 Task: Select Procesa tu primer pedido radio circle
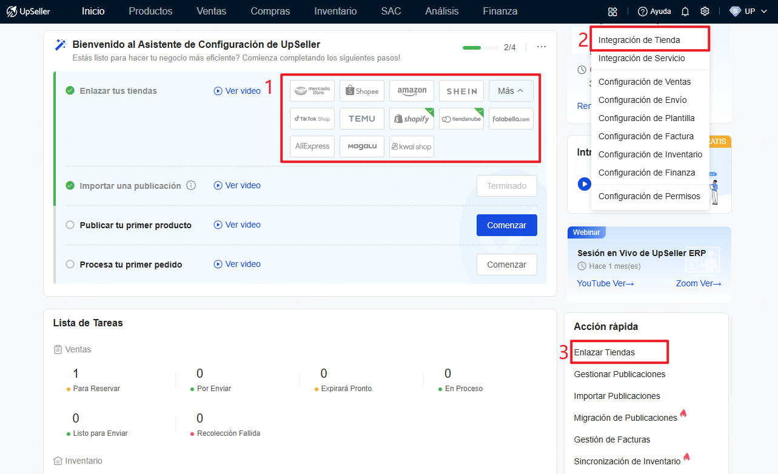(70, 264)
